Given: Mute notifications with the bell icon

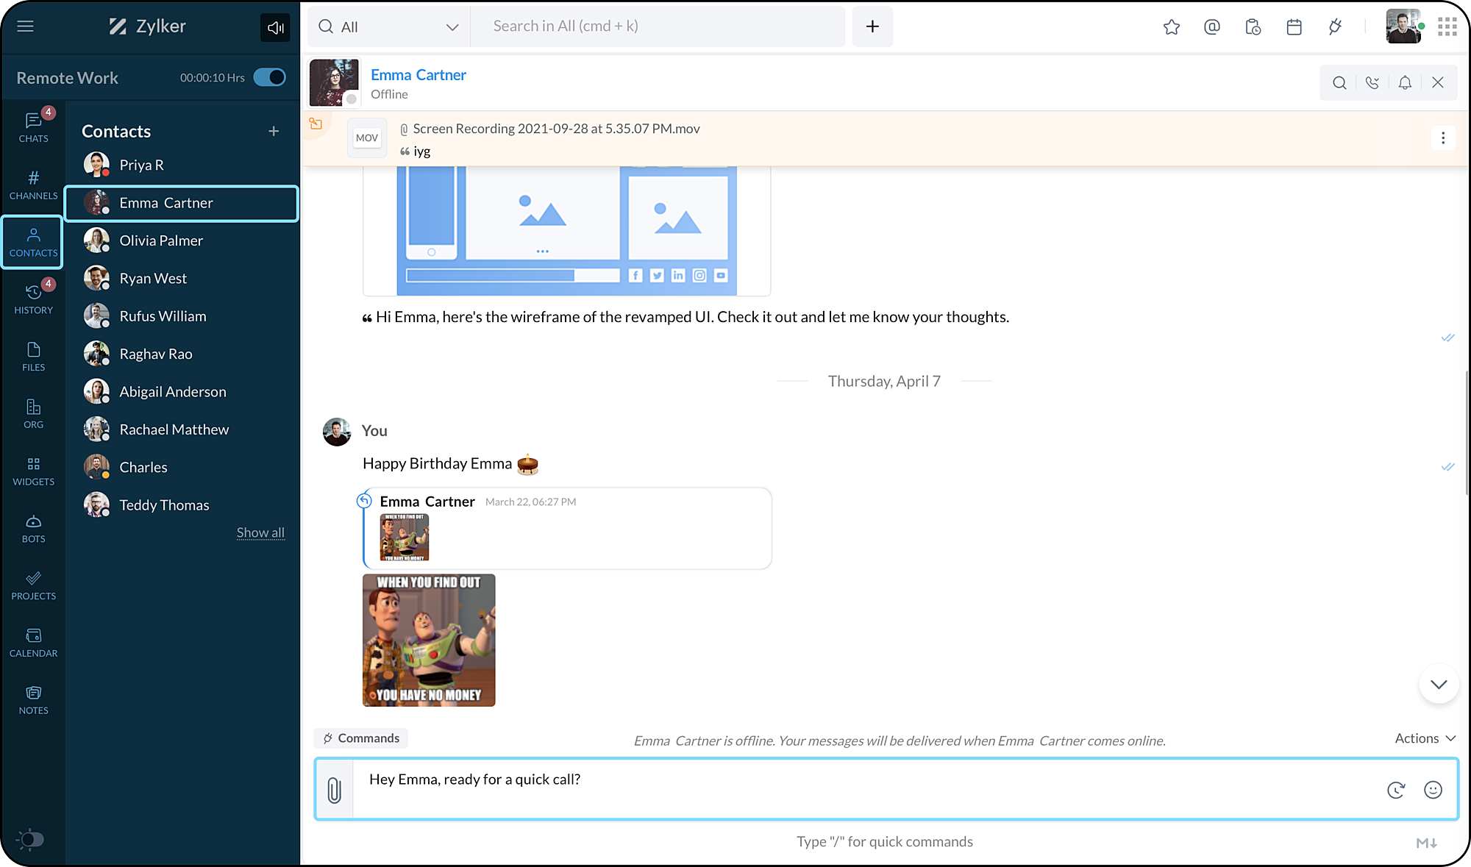Looking at the screenshot, I should 1405,83.
